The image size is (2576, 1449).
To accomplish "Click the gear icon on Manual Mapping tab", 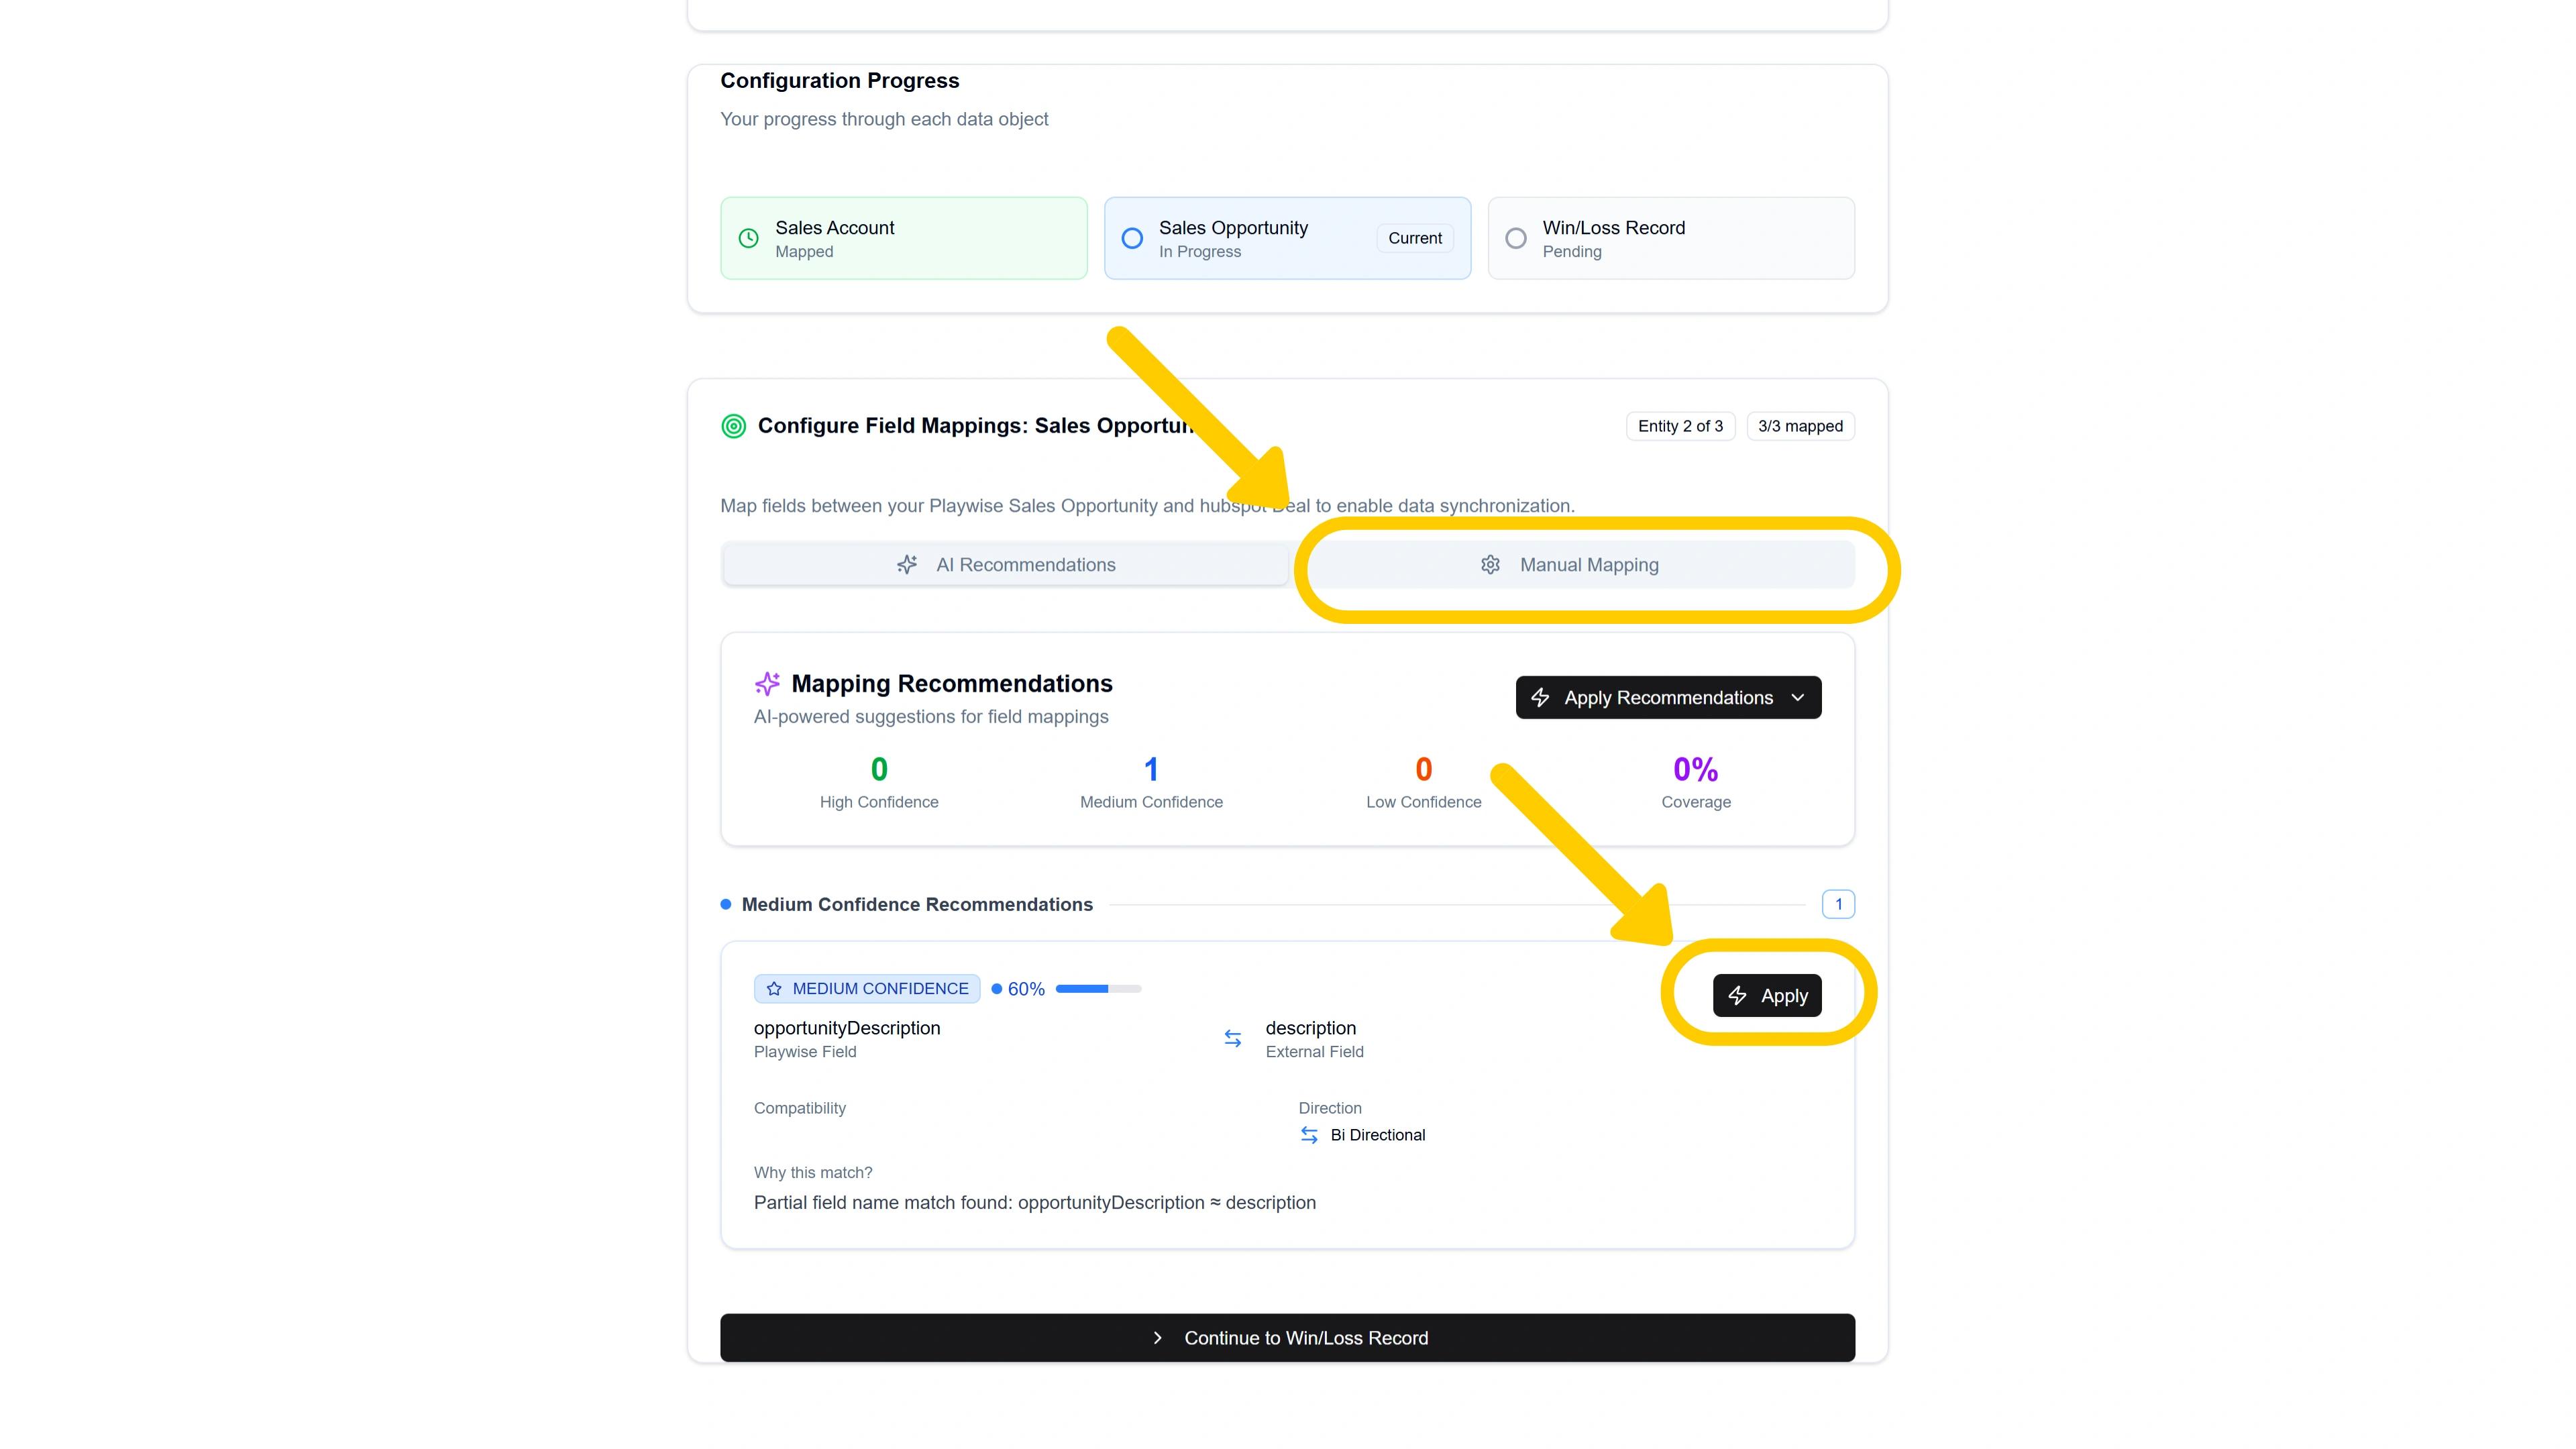I will pyautogui.click(x=1490, y=564).
